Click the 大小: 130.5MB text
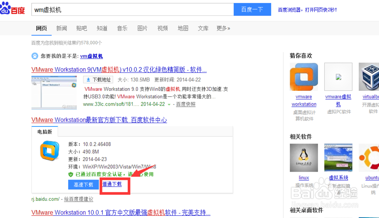 click(x=134, y=80)
